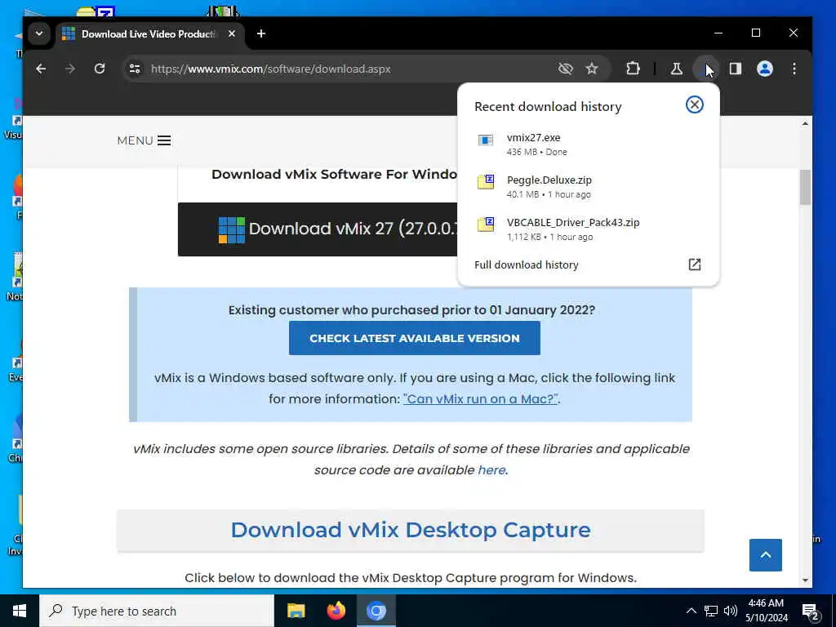The height and width of the screenshot is (627, 836).
Task: Click Download vMix 27 button
Action: pos(318,229)
